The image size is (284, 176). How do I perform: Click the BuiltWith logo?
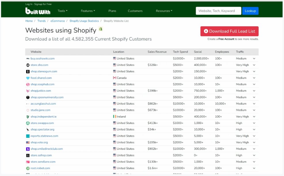click(x=38, y=11)
